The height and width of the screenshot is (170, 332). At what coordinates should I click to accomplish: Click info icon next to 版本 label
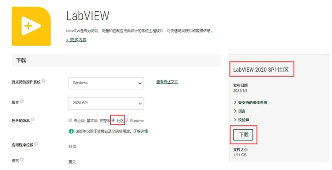coord(22,101)
